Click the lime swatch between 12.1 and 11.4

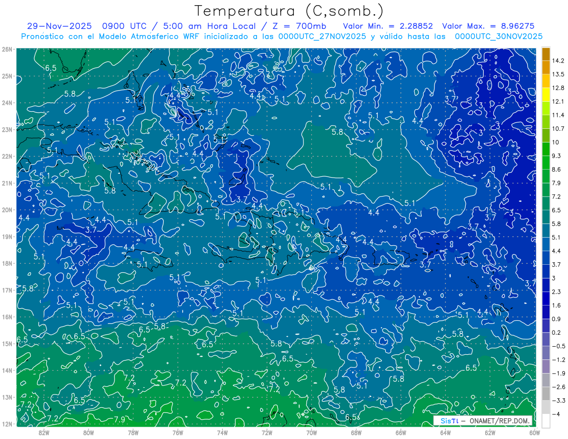[546, 108]
